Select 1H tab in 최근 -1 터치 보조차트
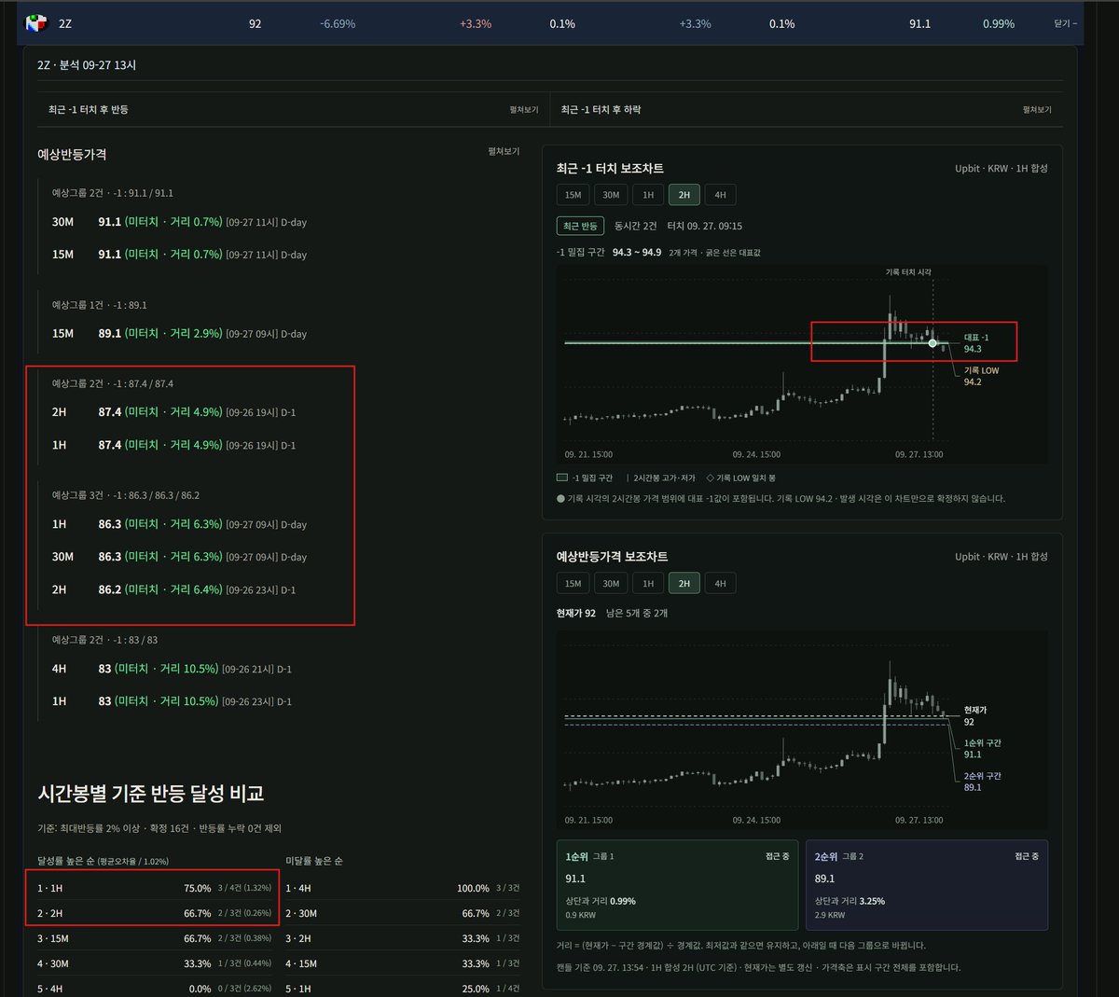Image resolution: width=1119 pixels, height=997 pixels. coord(648,195)
